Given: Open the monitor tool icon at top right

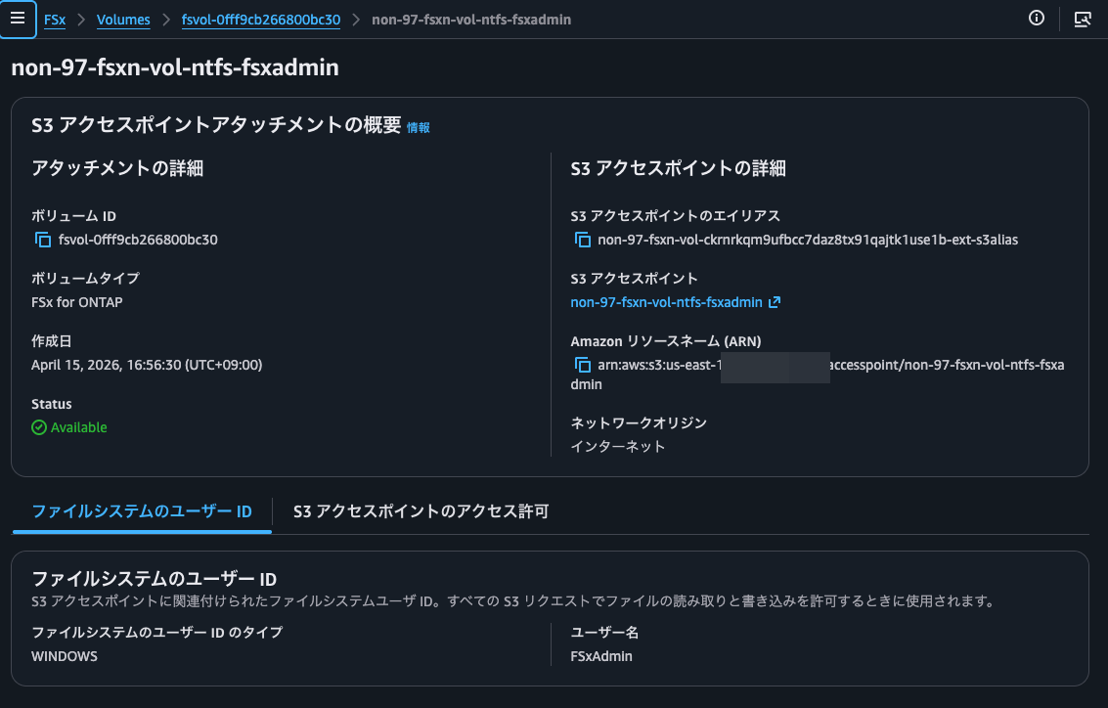Looking at the screenshot, I should coord(1083,19).
